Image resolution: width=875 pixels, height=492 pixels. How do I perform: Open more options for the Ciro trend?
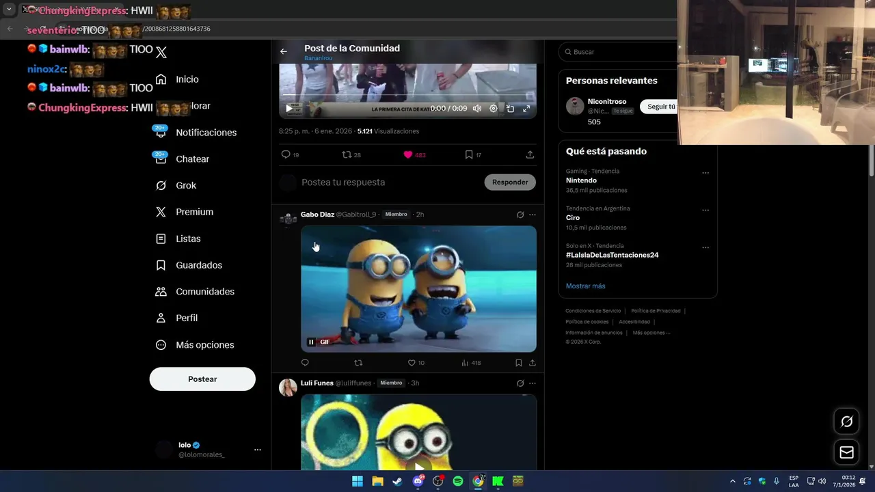705,210
